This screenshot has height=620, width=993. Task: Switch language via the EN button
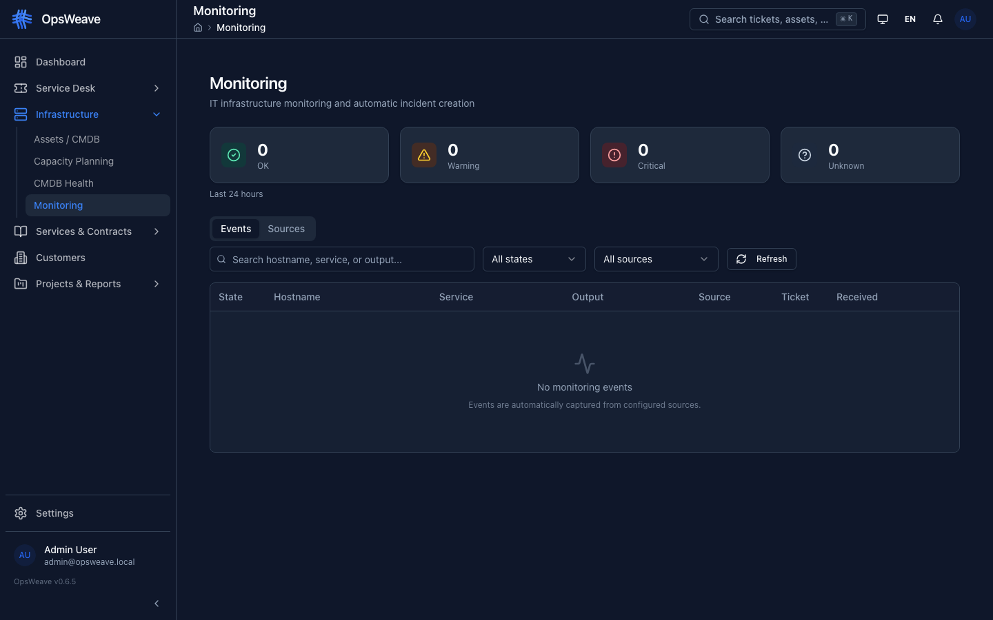point(910,19)
